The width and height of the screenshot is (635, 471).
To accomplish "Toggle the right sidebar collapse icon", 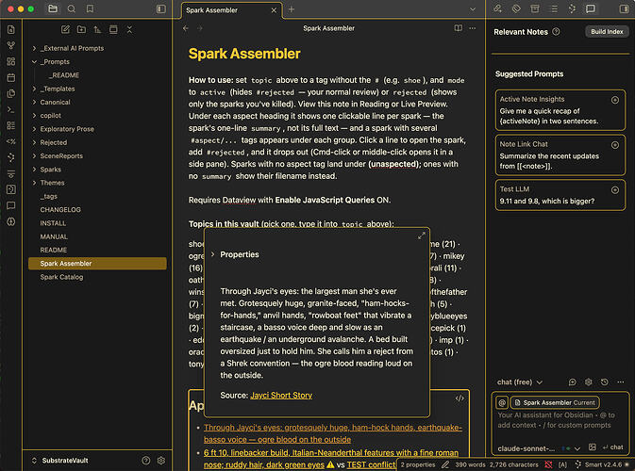I will pyautogui.click(x=624, y=8).
